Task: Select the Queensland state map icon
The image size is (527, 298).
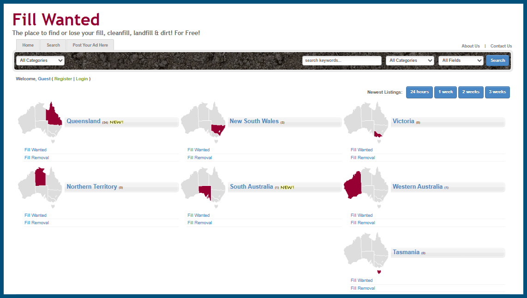Action: [40, 121]
